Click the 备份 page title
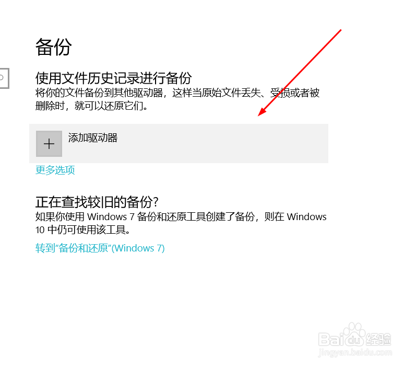 click(x=54, y=47)
